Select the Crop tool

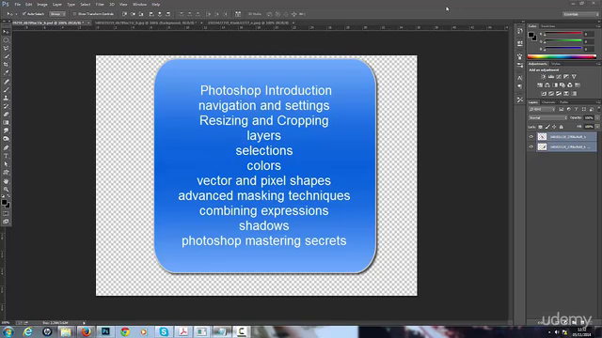pos(6,65)
